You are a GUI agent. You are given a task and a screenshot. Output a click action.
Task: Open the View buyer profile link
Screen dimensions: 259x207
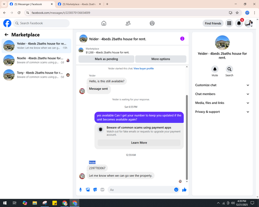[x=143, y=68]
